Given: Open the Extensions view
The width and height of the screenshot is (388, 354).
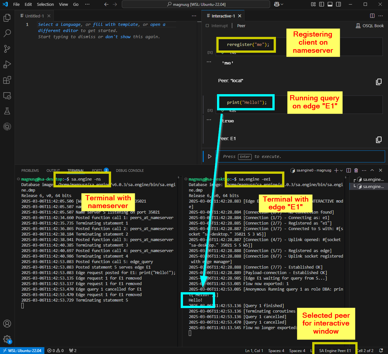Looking at the screenshot, I should pos(7,80).
